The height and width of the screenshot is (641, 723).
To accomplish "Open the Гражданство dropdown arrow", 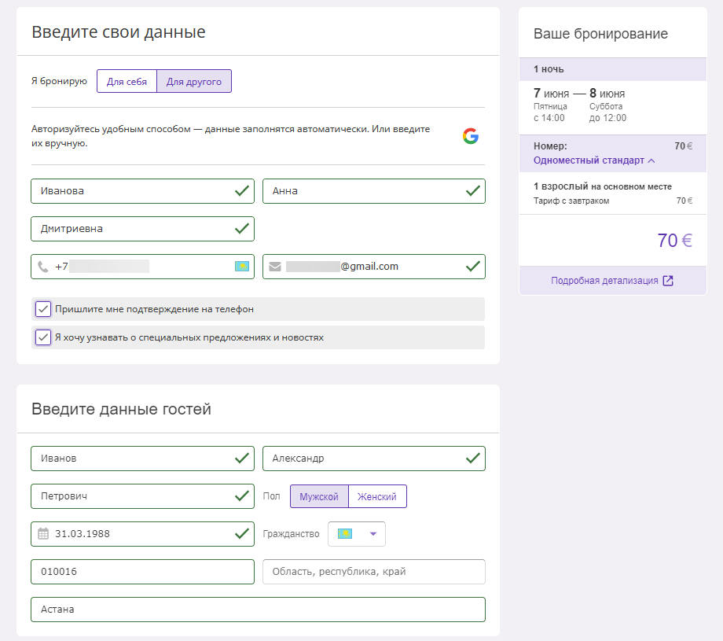I will pyautogui.click(x=373, y=534).
